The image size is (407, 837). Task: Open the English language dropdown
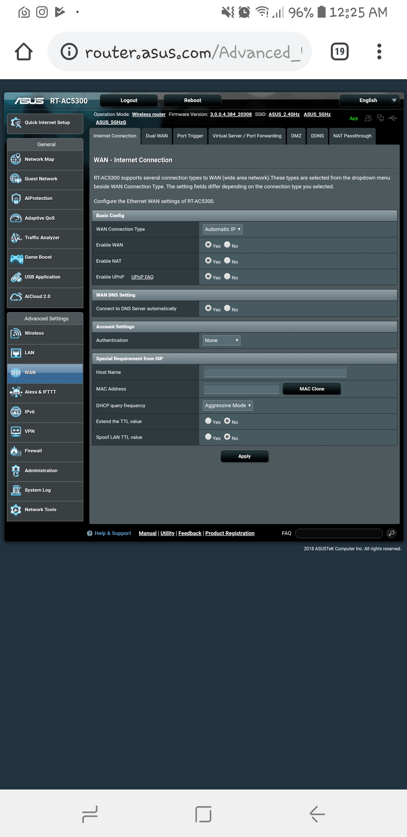click(x=370, y=100)
